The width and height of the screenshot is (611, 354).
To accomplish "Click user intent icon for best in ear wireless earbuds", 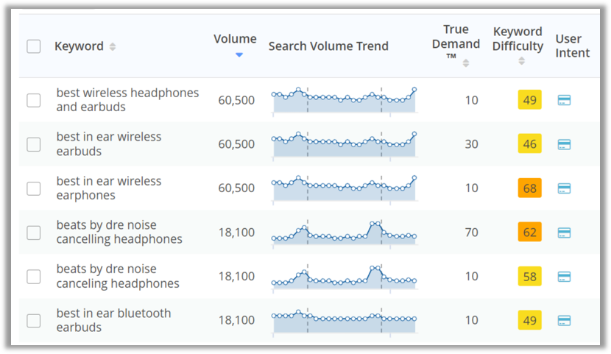I will point(564,144).
